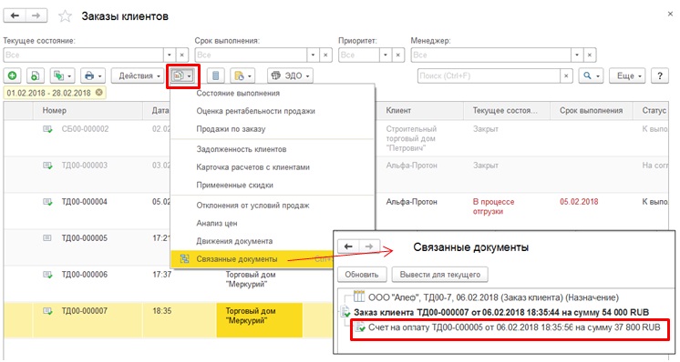Click document icon of order ТД00-000007
The height and width of the screenshot is (362, 680).
pyautogui.click(x=47, y=311)
